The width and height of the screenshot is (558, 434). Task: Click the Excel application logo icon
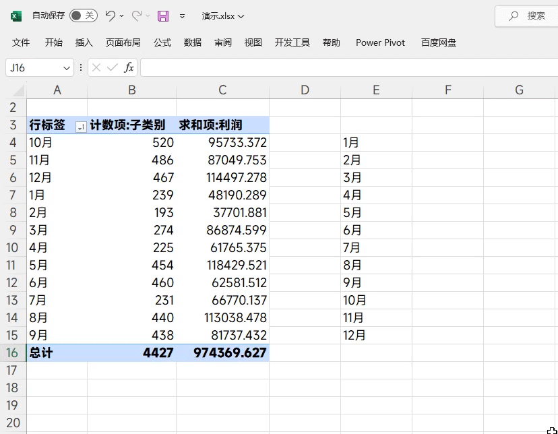[16, 15]
